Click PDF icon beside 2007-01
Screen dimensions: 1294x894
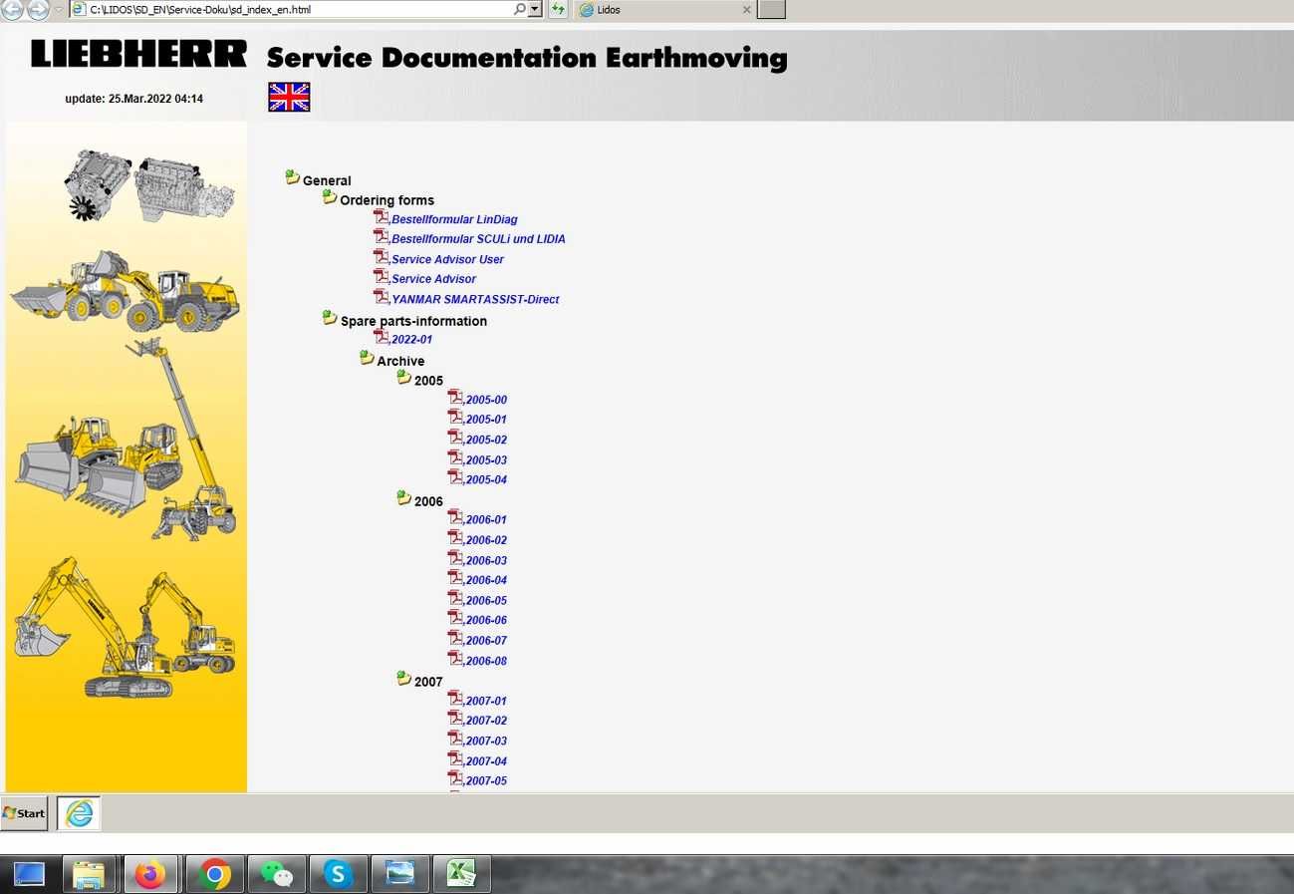point(456,699)
